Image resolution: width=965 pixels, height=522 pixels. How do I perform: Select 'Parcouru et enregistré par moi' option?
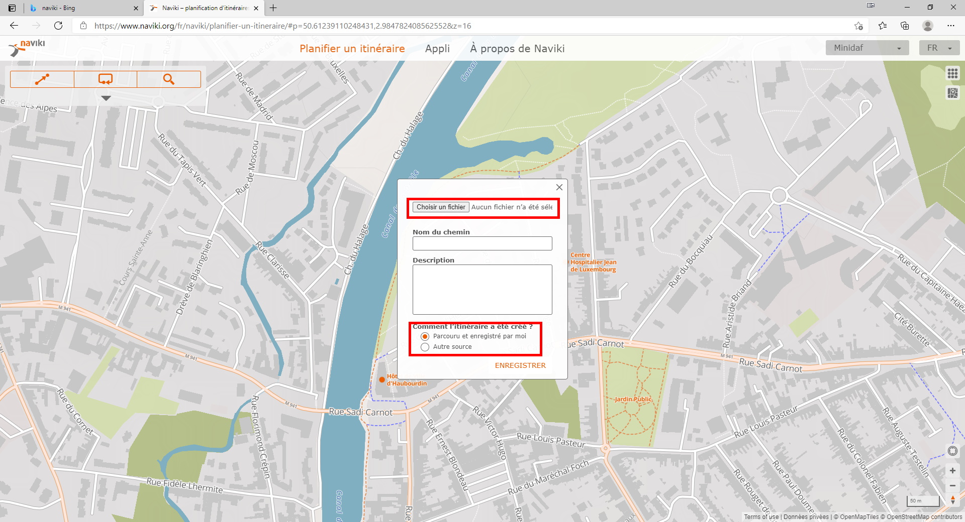[x=425, y=336]
